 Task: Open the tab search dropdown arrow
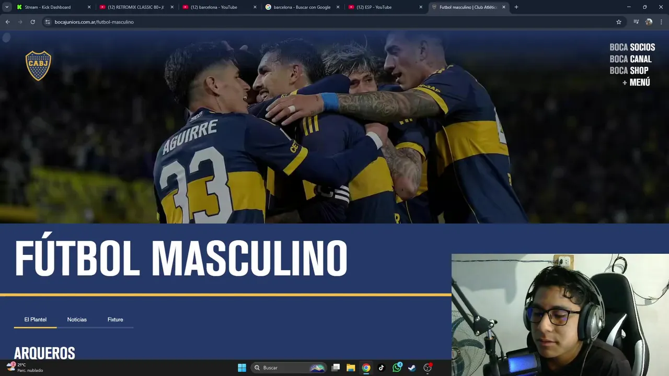tap(7, 7)
